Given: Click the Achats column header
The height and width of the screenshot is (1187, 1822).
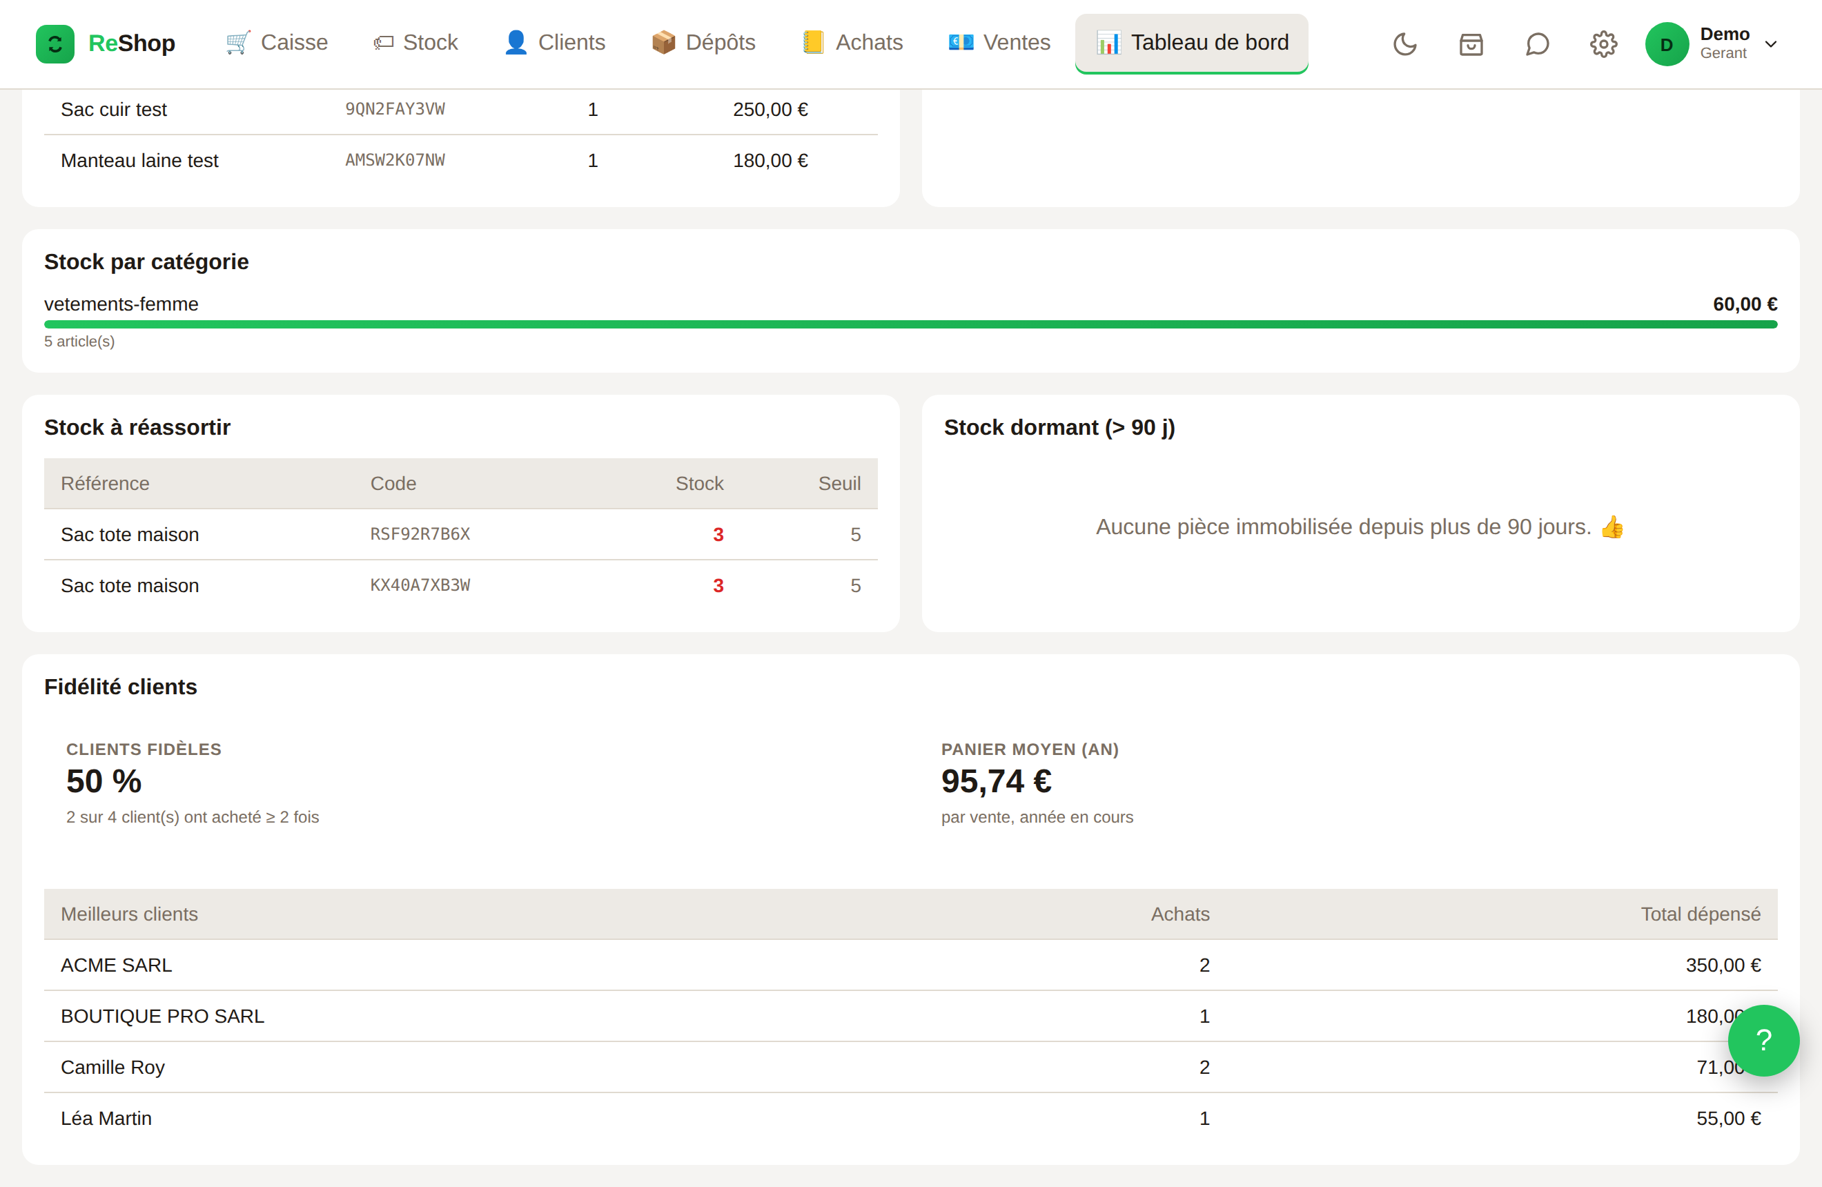Looking at the screenshot, I should pyautogui.click(x=1179, y=914).
